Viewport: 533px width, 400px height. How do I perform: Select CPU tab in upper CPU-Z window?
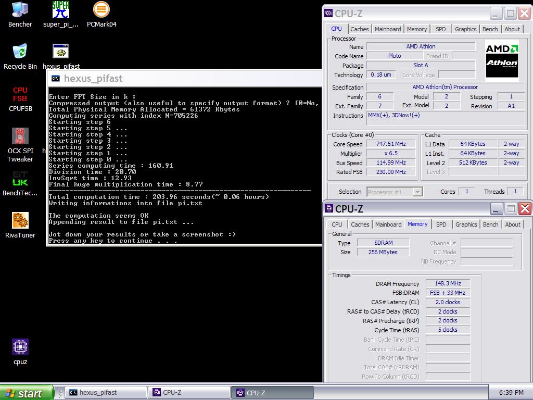click(336, 29)
